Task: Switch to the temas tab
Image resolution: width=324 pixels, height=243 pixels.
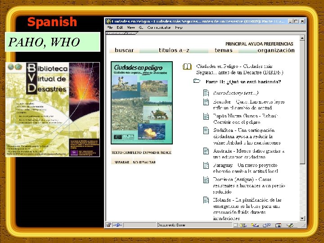Action: tap(223, 50)
